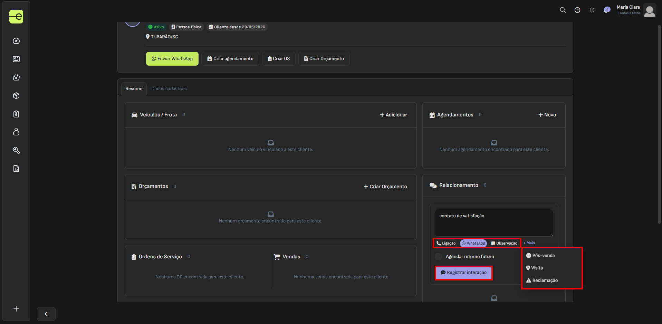Click the page vertical scrollbar
The height and width of the screenshot is (324, 662).
point(659,124)
